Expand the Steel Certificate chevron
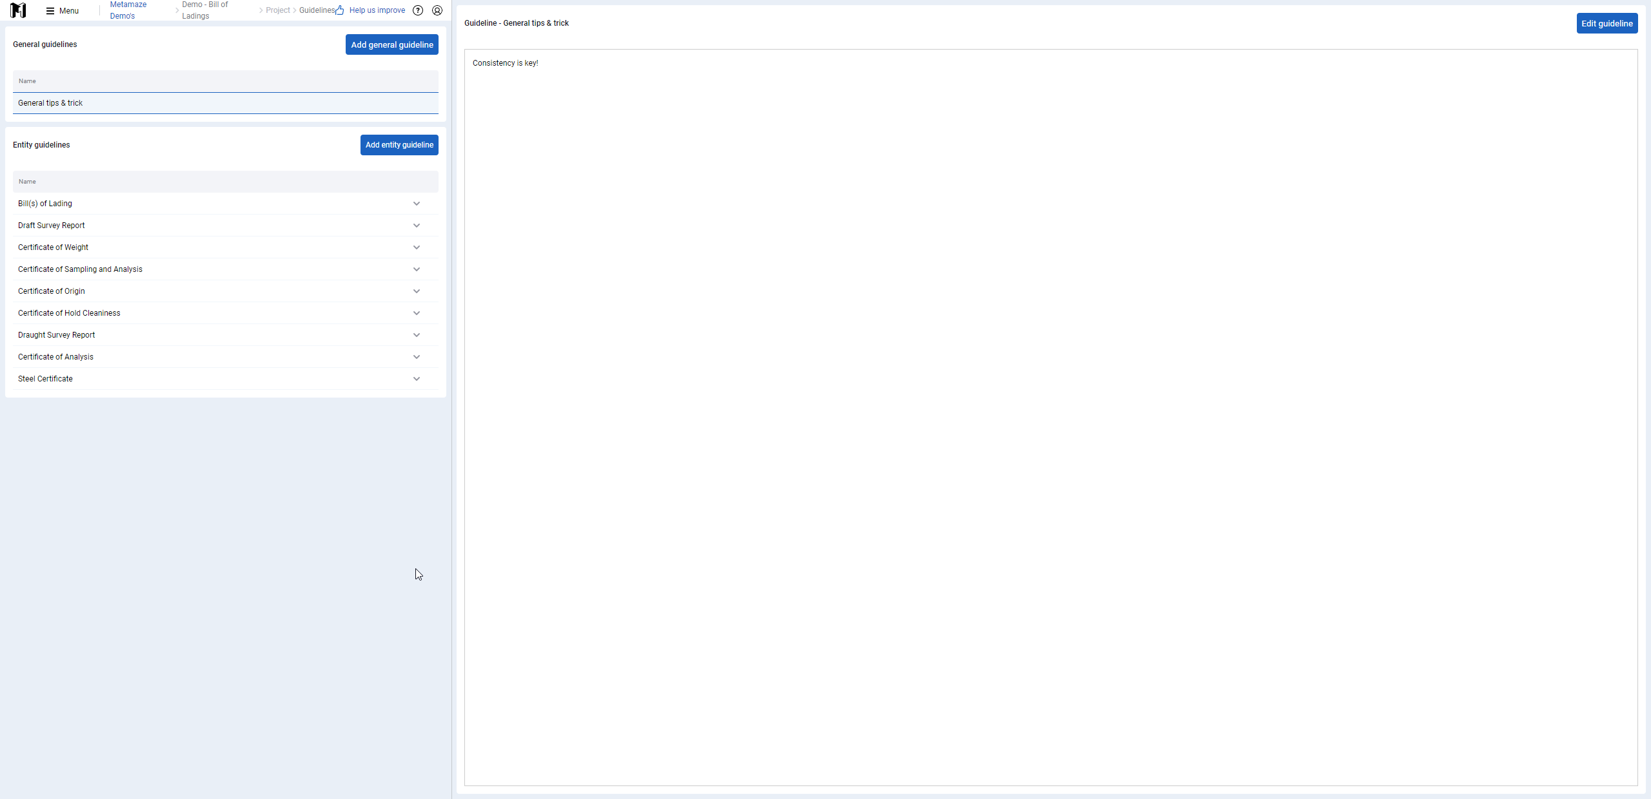Screen dimensions: 1651x799 pyautogui.click(x=417, y=379)
